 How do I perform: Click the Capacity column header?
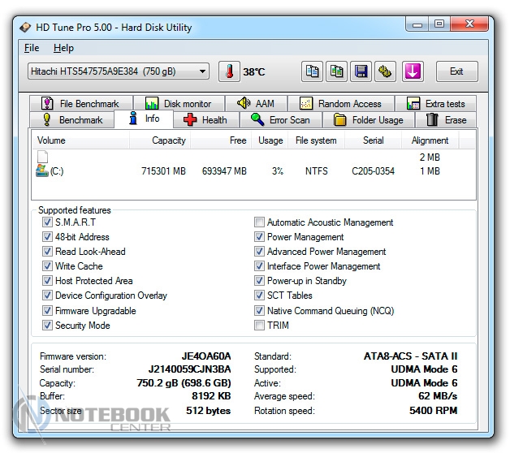(x=169, y=140)
